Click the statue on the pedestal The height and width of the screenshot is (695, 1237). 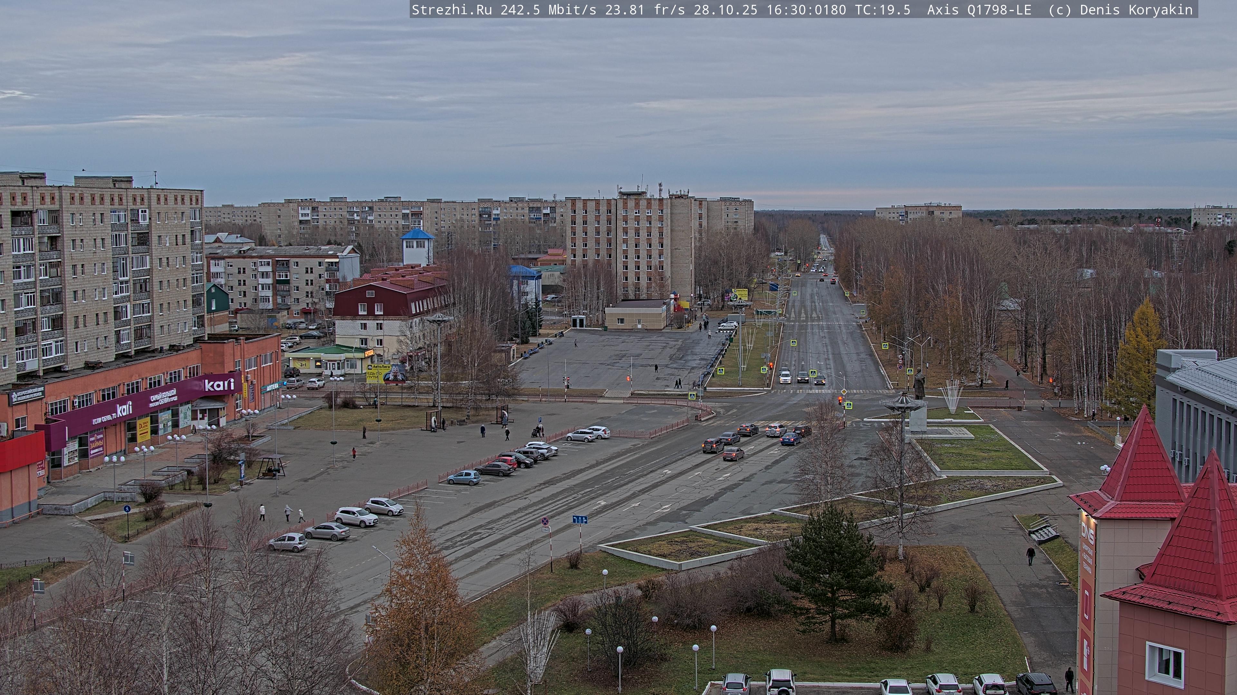[919, 384]
